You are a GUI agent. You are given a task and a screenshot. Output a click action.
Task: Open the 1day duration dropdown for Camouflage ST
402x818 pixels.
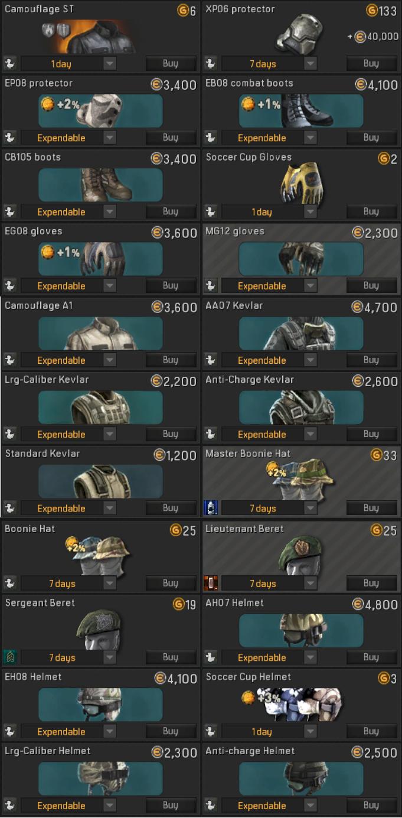(110, 64)
